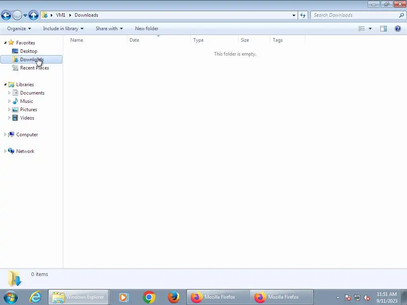Expand the Network node
This screenshot has height=305, width=407.
[x=5, y=151]
